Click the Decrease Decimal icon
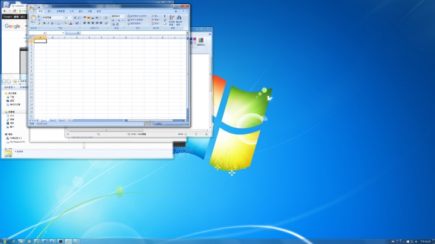This screenshot has height=244, width=435. [117, 24]
